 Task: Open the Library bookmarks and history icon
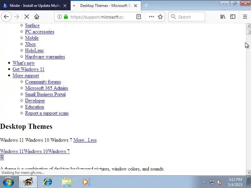tap(223, 17)
